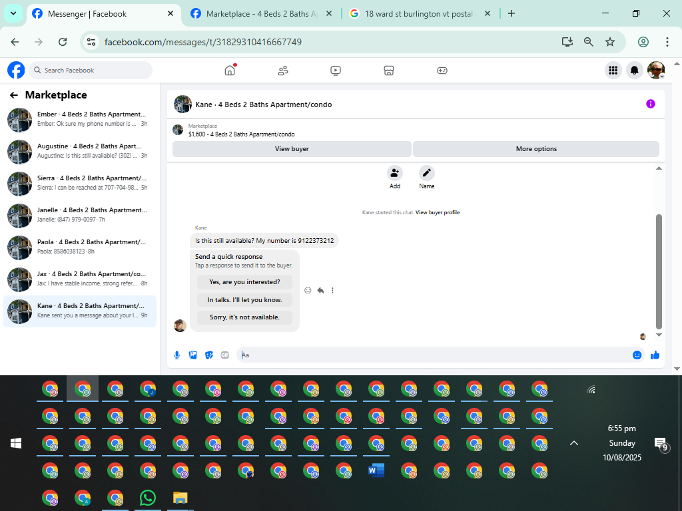Open Paola conversation in list
682x511 pixels.
tap(80, 248)
